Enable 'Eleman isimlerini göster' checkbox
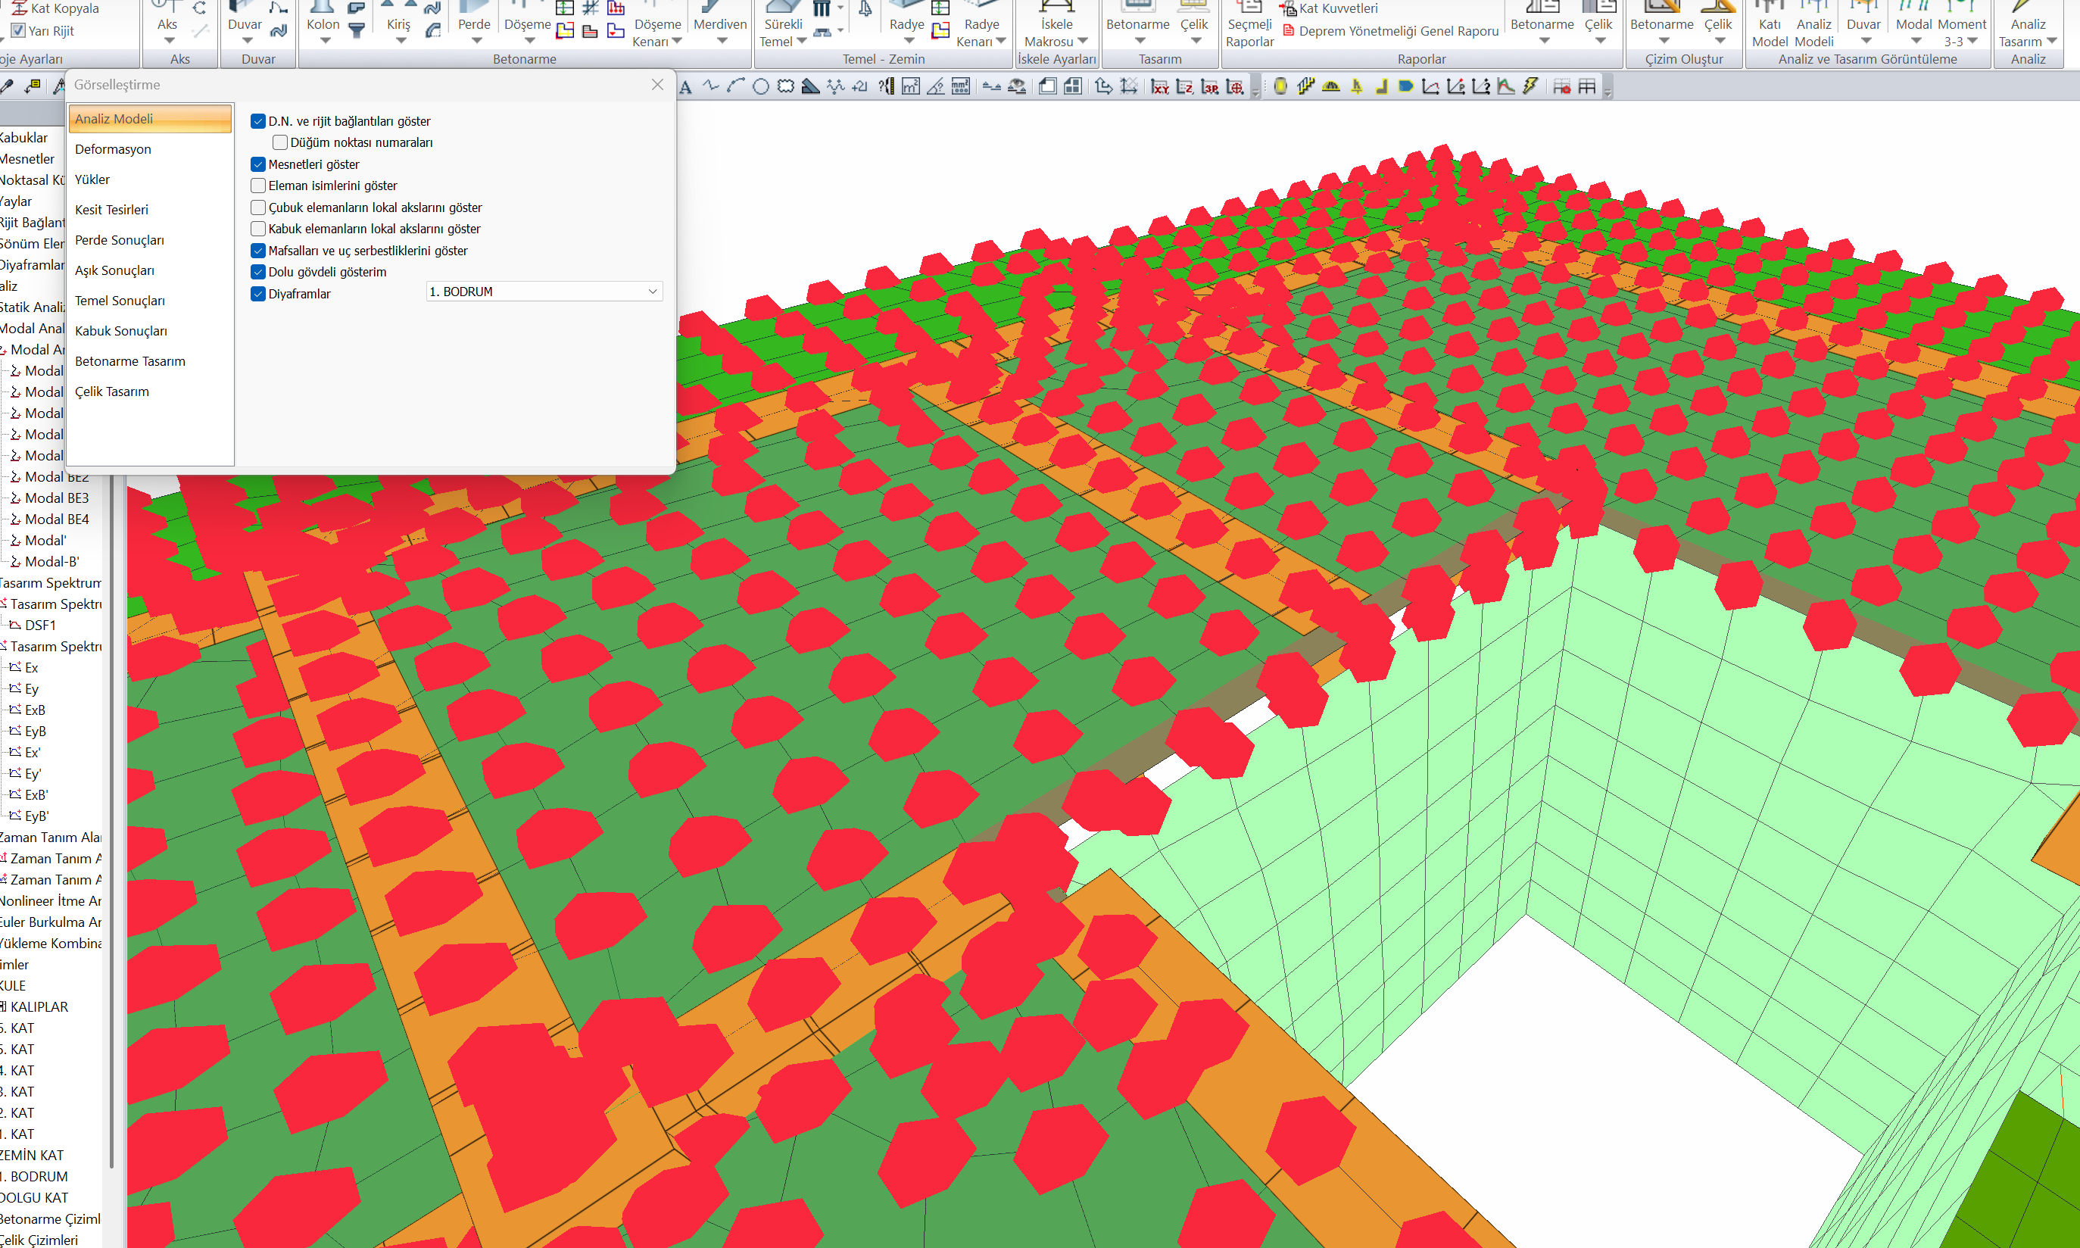Viewport: 2080px width, 1248px height. 258,186
